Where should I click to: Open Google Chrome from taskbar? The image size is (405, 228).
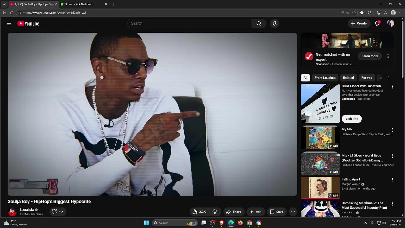[250, 223]
